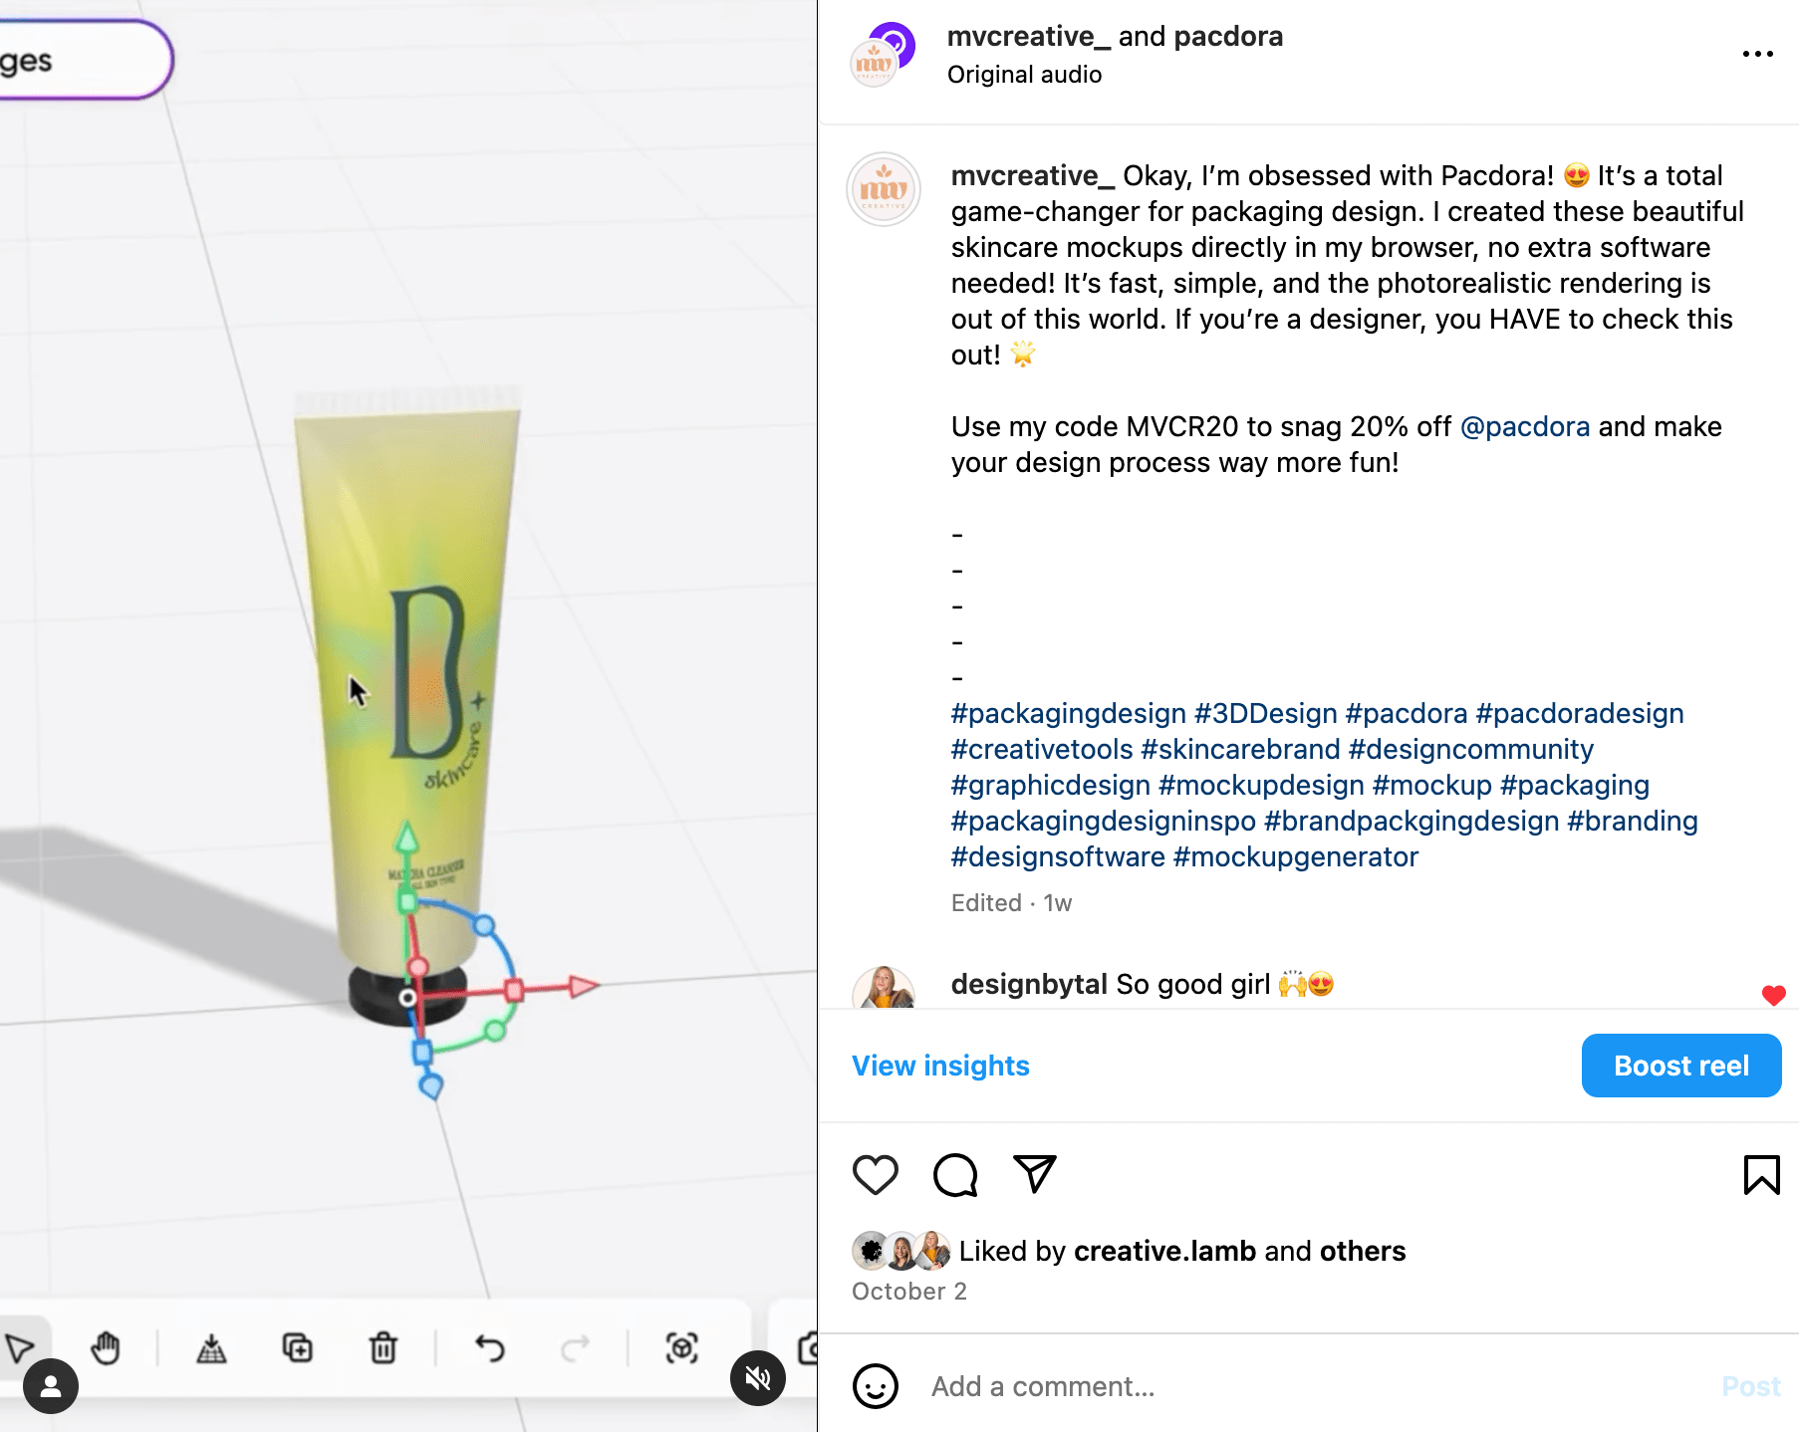Click the pointer select tool in the video toolbar
Viewport: 1799px width, 1432px height.
pyautogui.click(x=20, y=1349)
